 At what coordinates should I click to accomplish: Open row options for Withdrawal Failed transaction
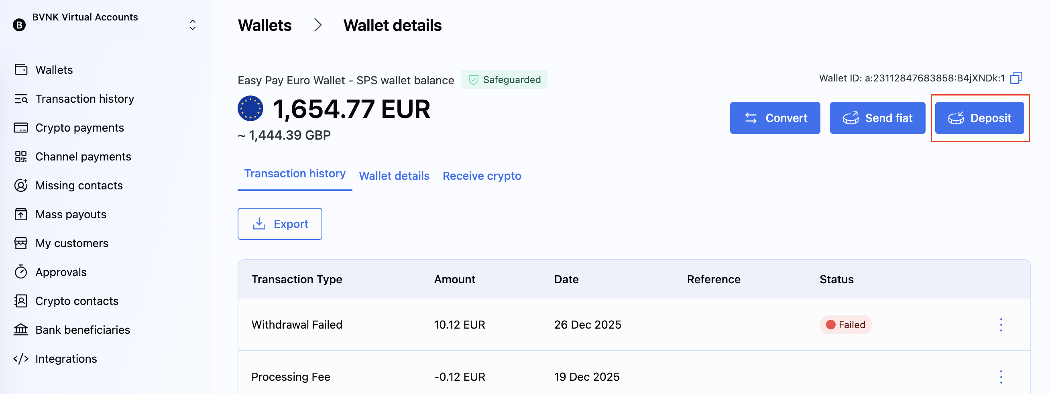point(1001,325)
